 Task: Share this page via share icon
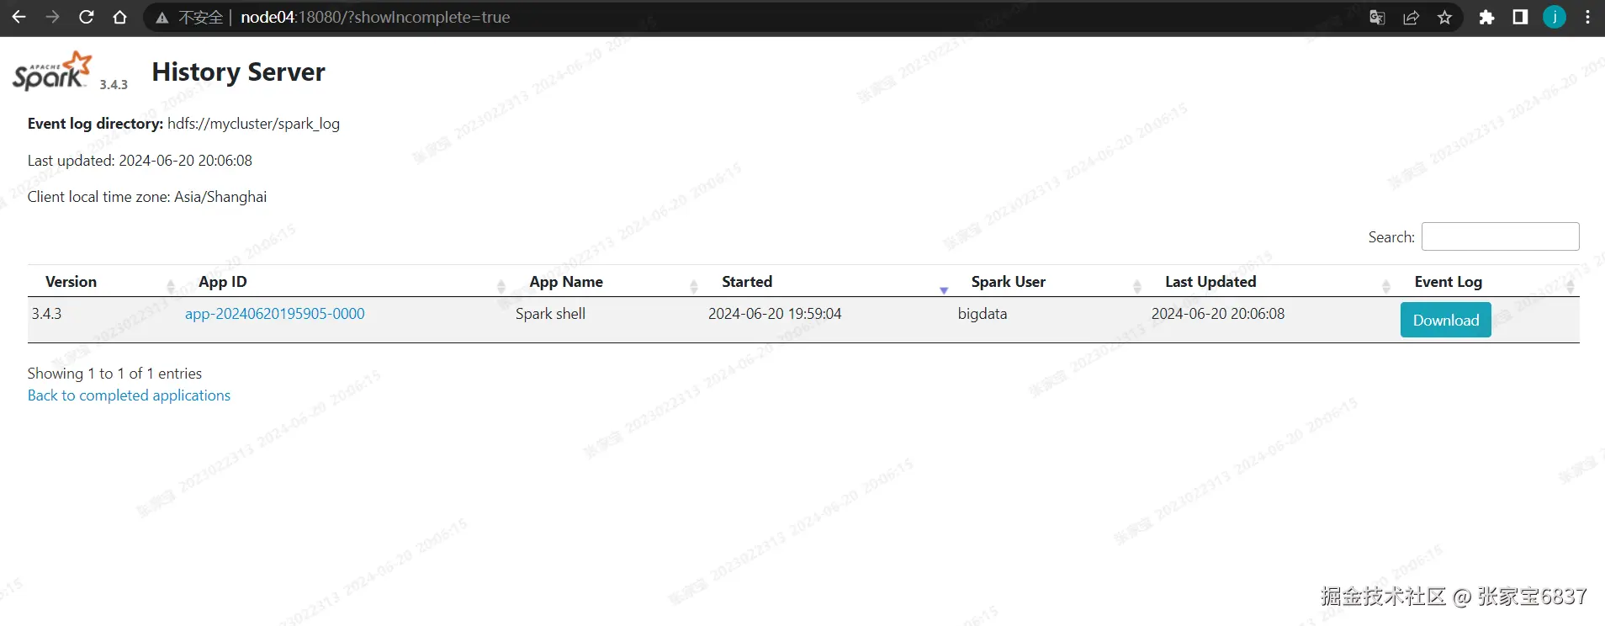[1411, 18]
